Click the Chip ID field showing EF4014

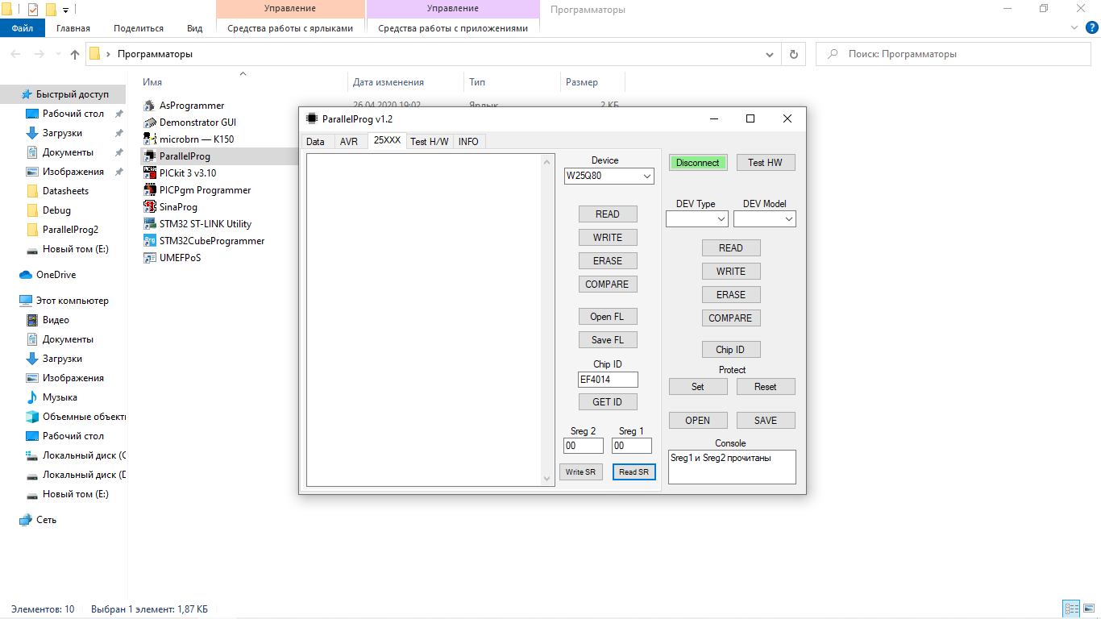coord(608,380)
